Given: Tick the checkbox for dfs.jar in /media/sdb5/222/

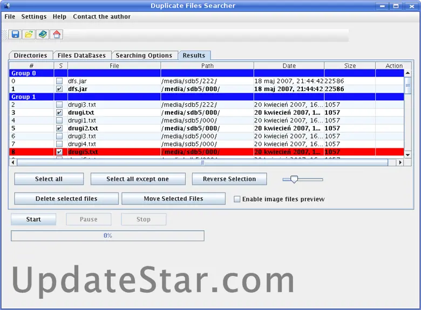Looking at the screenshot, I should coord(59,81).
